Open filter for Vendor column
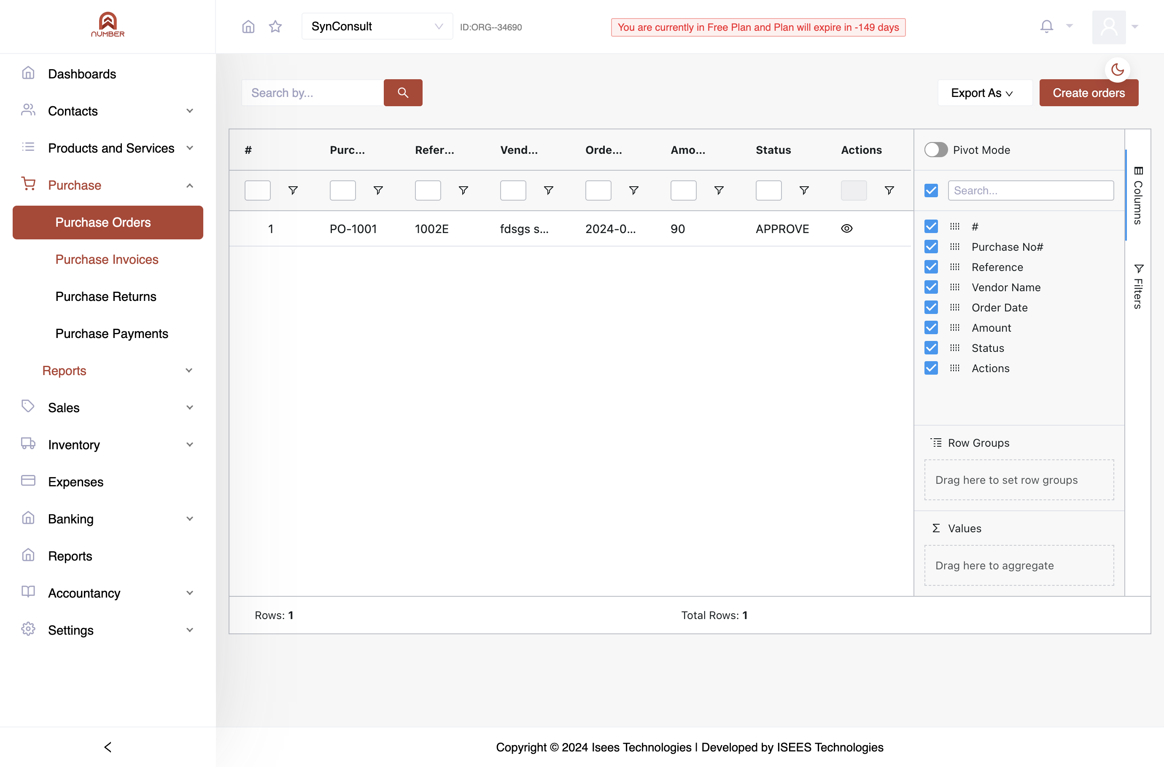The width and height of the screenshot is (1164, 767). pyautogui.click(x=548, y=190)
